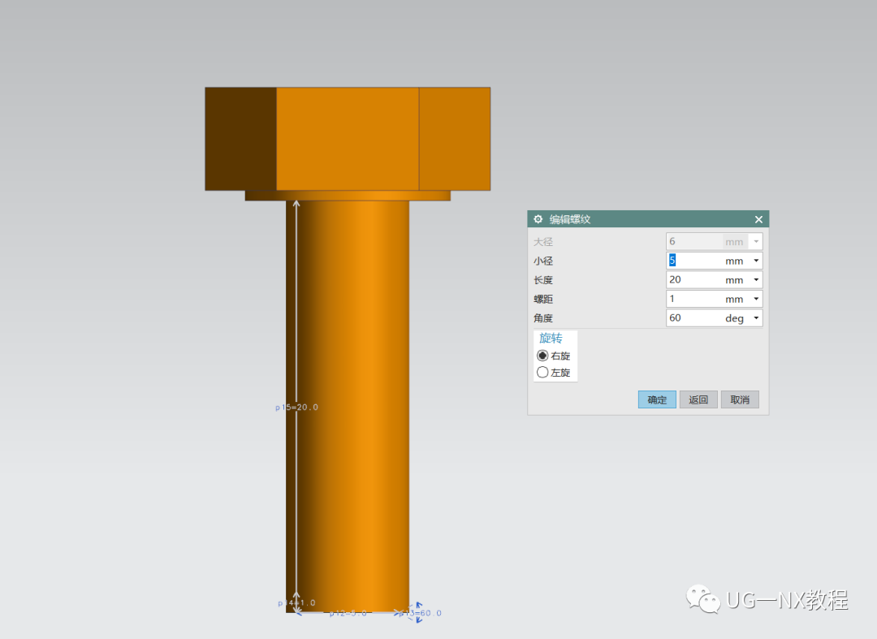The height and width of the screenshot is (639, 877).
Task: Click the 取消 button
Action: pyautogui.click(x=740, y=399)
